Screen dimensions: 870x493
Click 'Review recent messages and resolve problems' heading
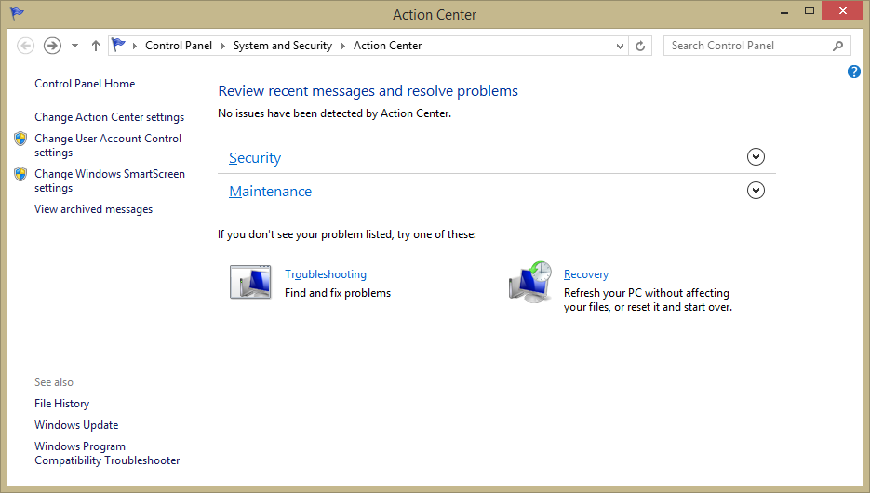[368, 90]
